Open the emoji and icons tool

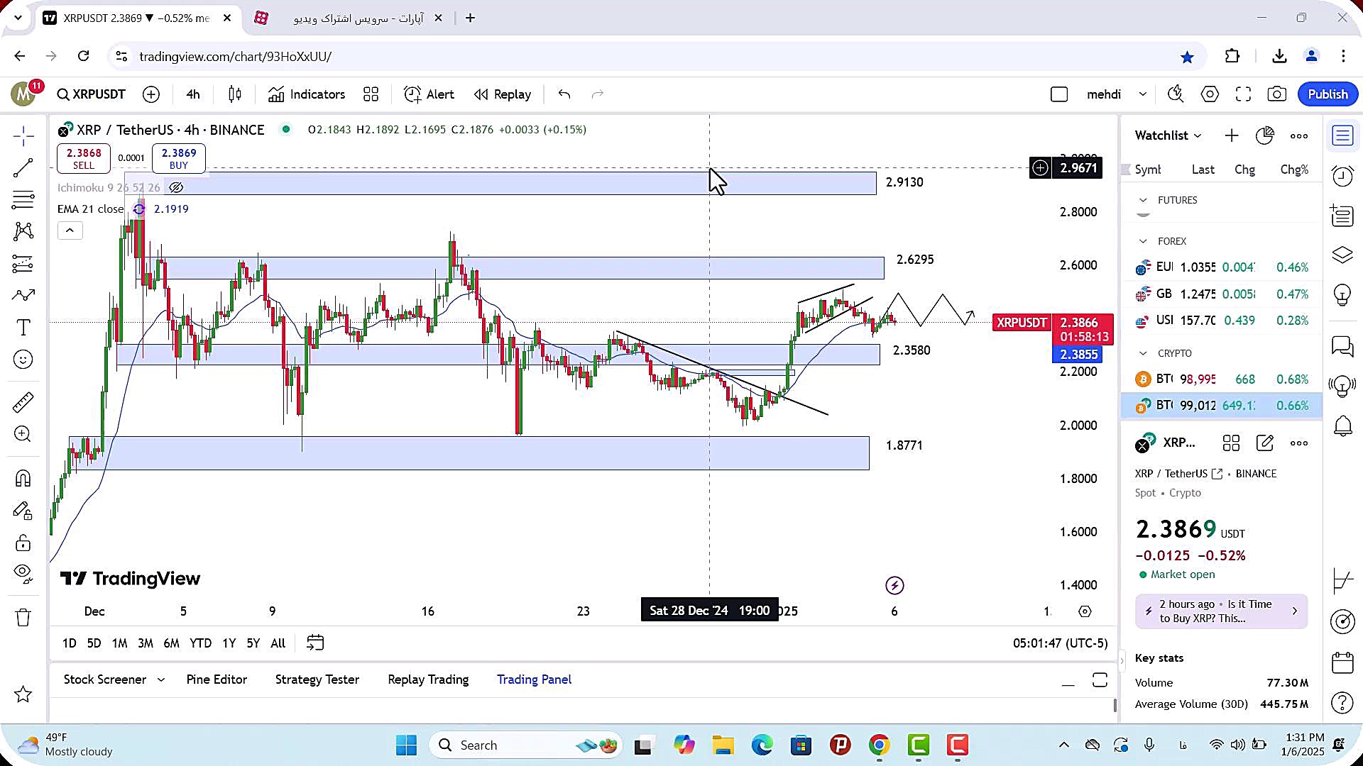(x=23, y=360)
